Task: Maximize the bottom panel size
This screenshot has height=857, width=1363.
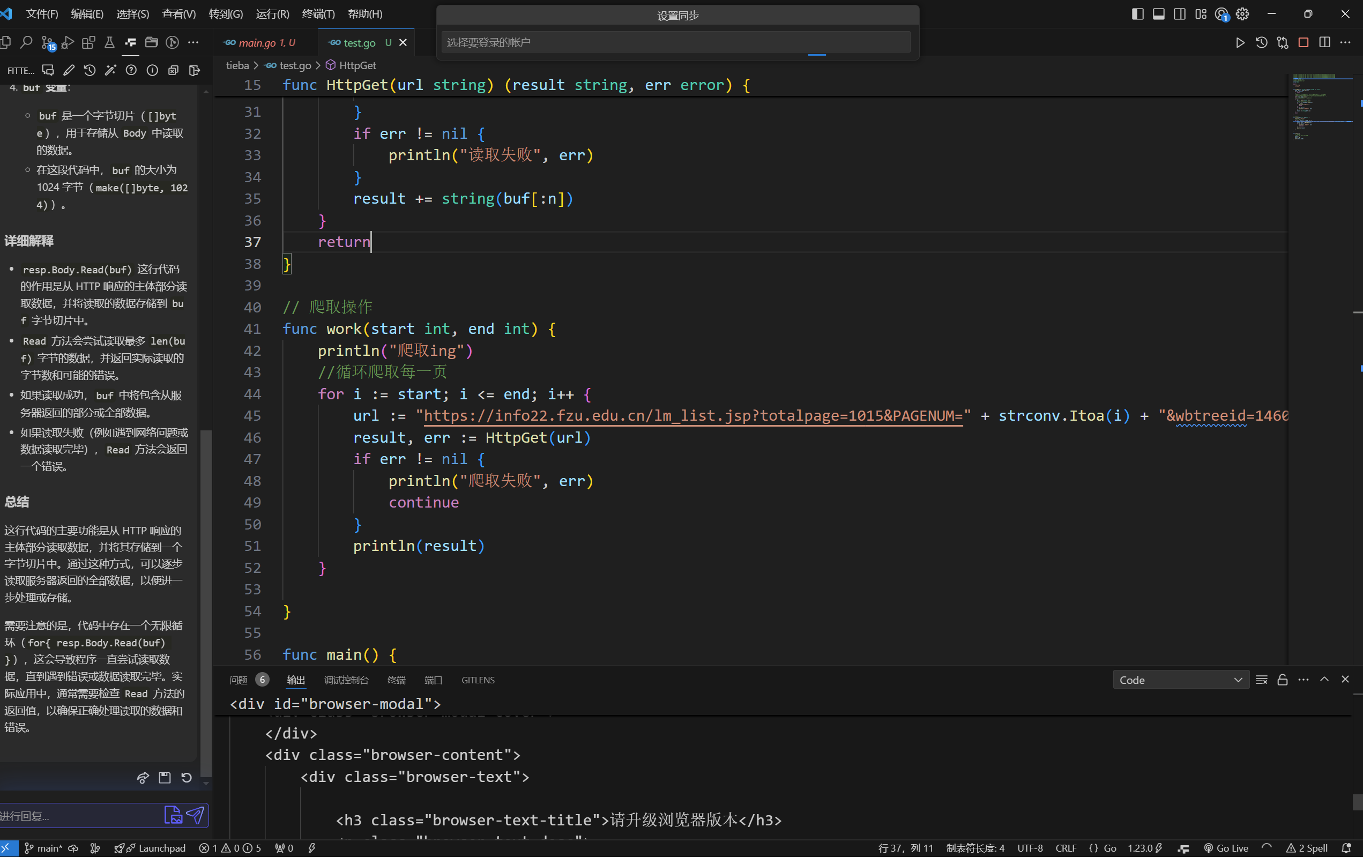Action: pyautogui.click(x=1324, y=679)
